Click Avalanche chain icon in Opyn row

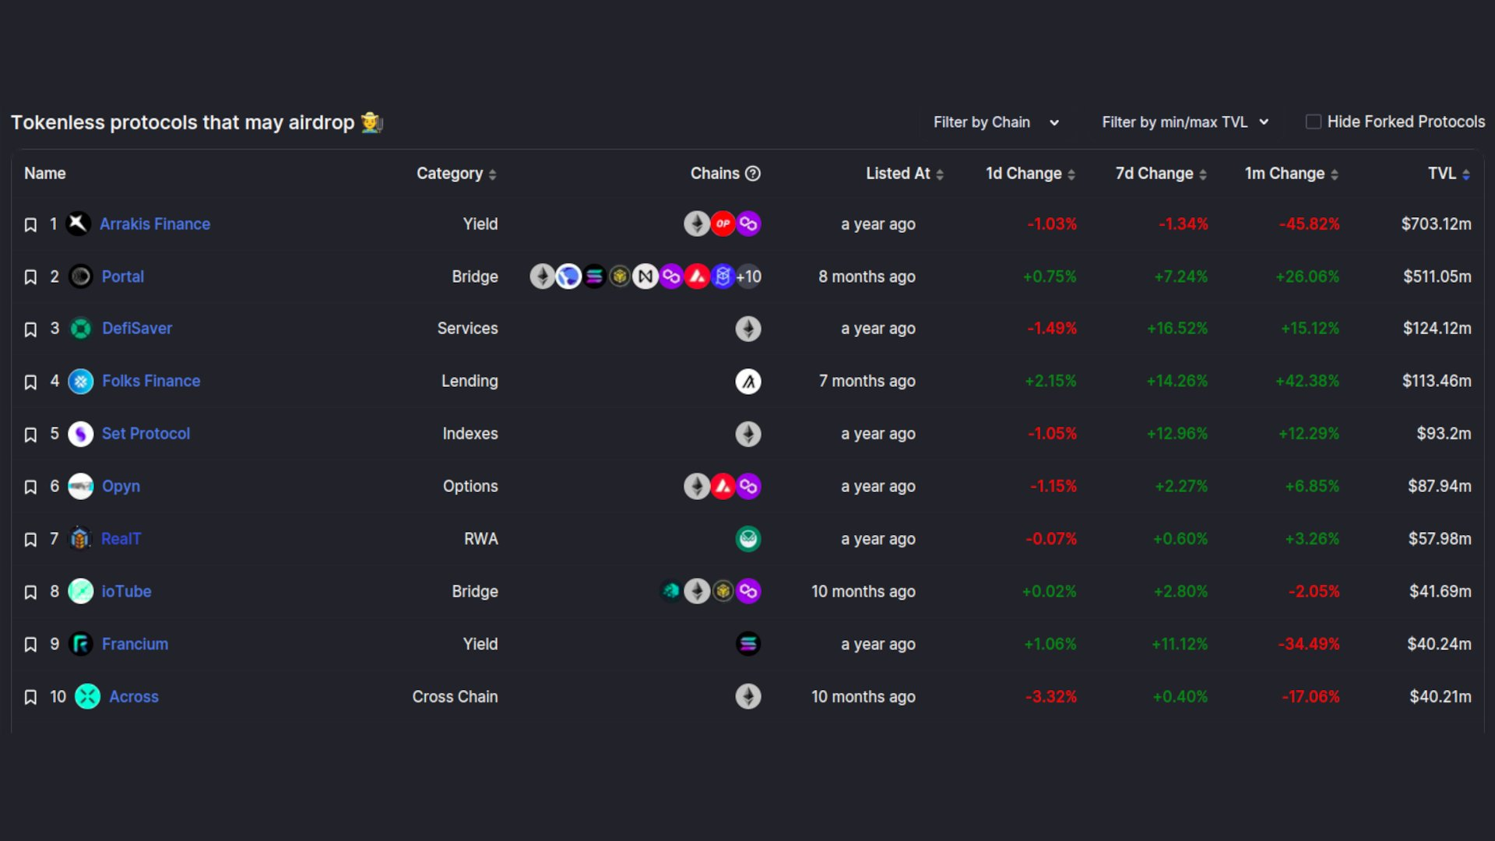[x=723, y=487]
